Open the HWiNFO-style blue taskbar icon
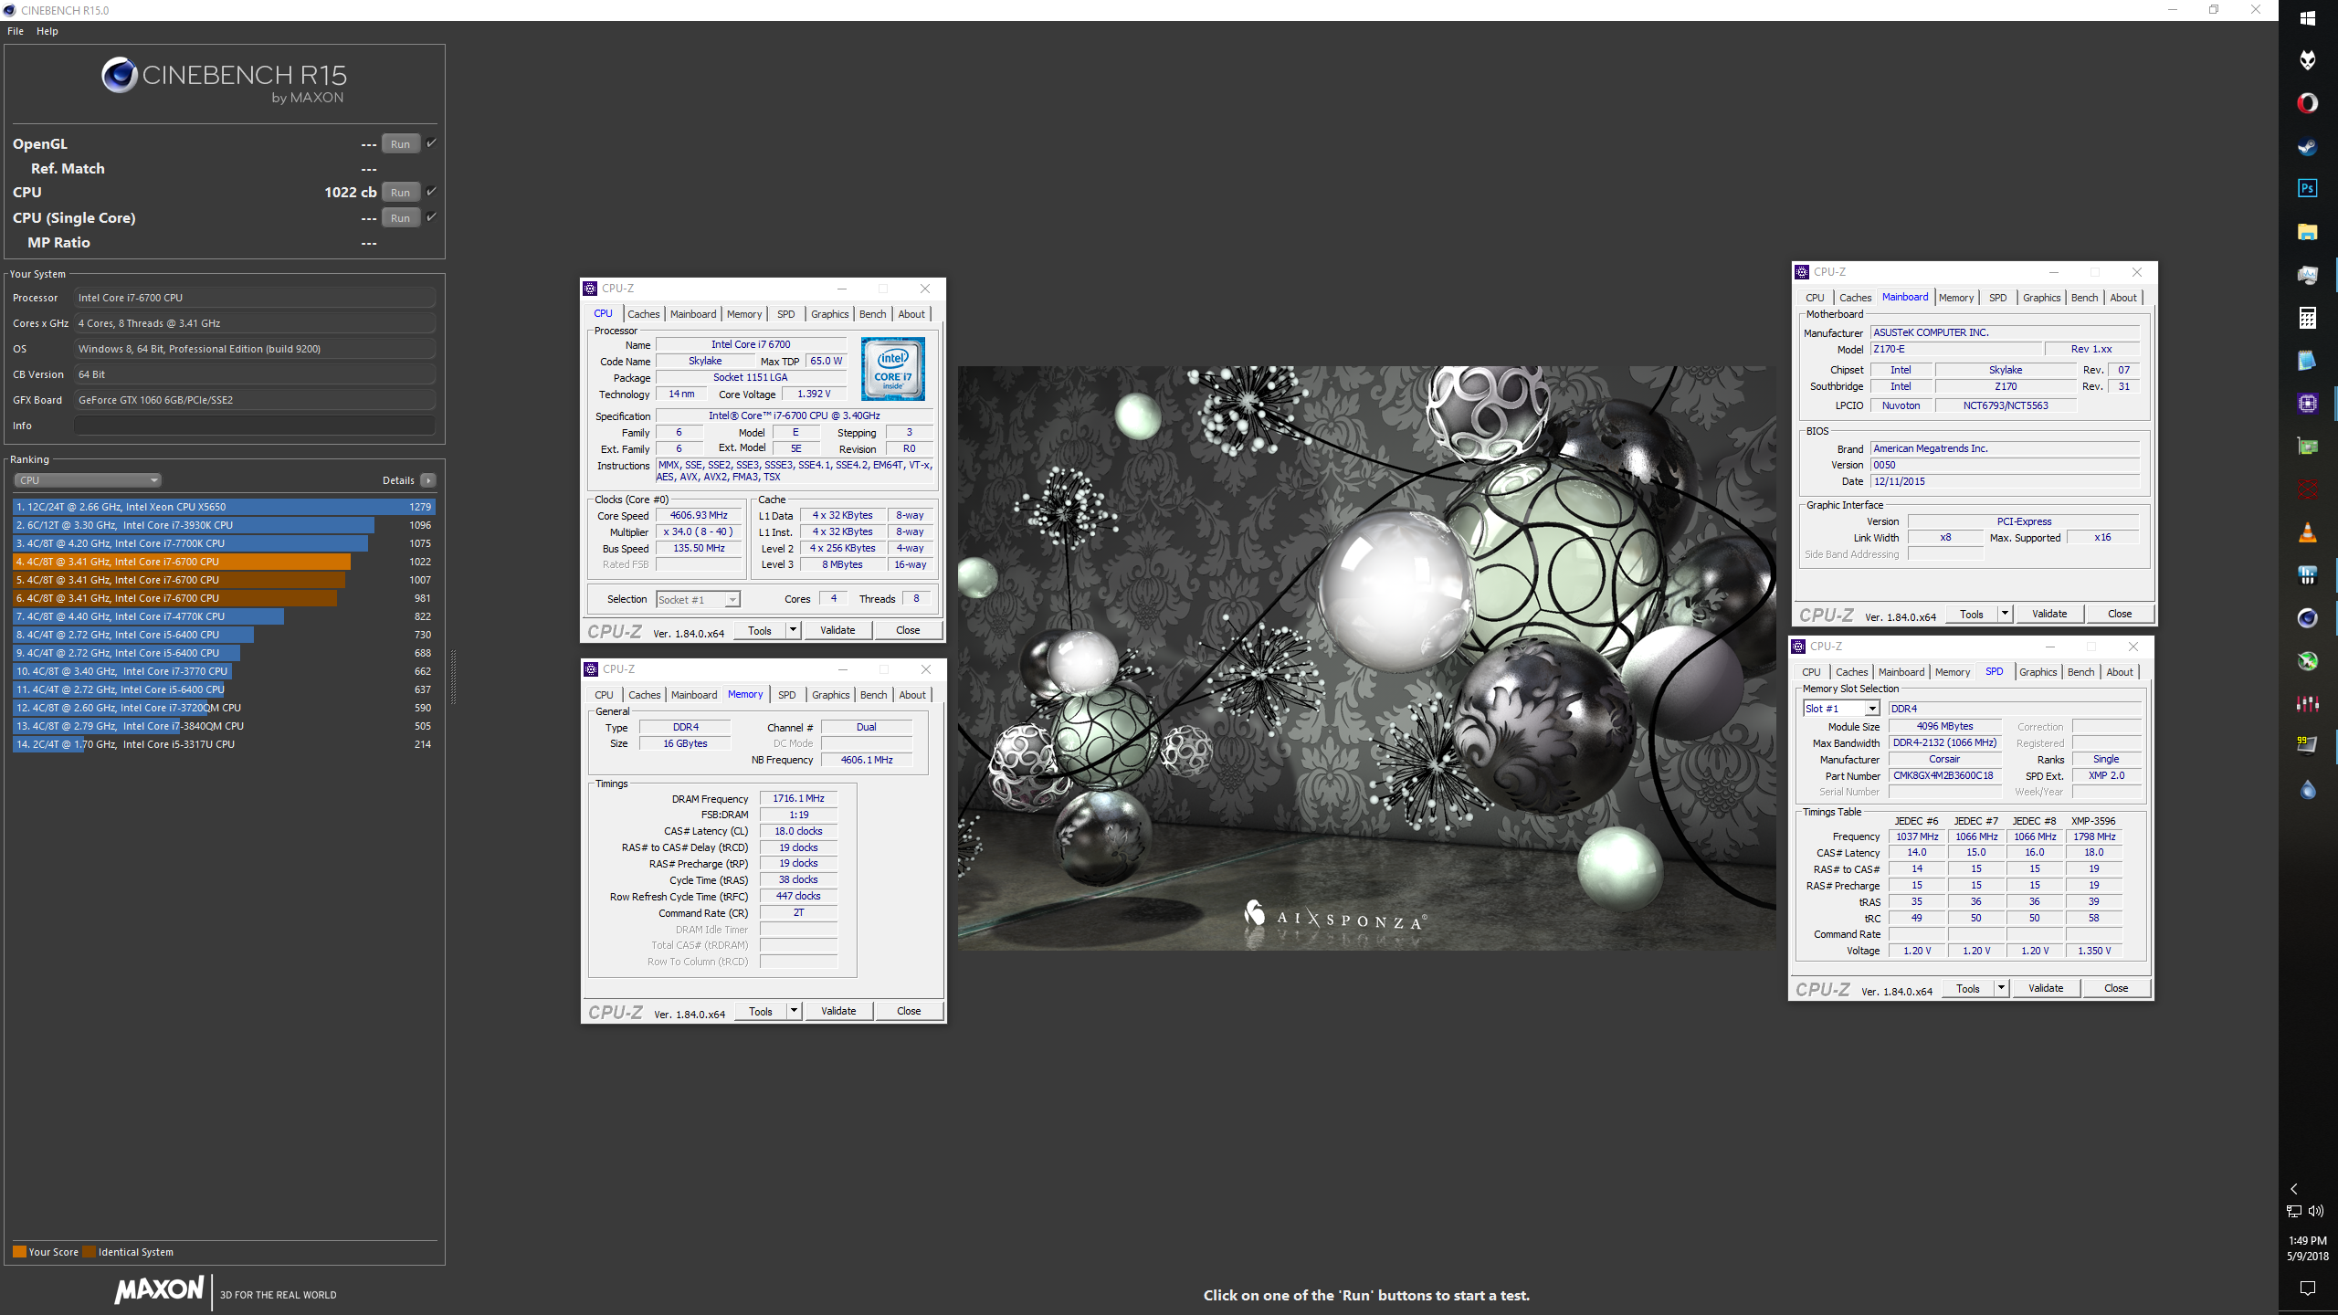Image resolution: width=2338 pixels, height=1315 pixels. [2308, 575]
